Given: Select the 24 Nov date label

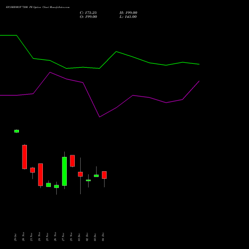Looking at the screenshot, I should pos(39,237).
